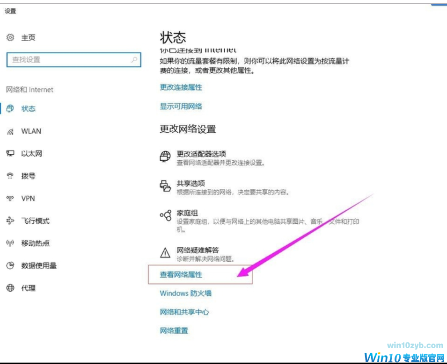Click the 查找设置 search box

(x=73, y=60)
